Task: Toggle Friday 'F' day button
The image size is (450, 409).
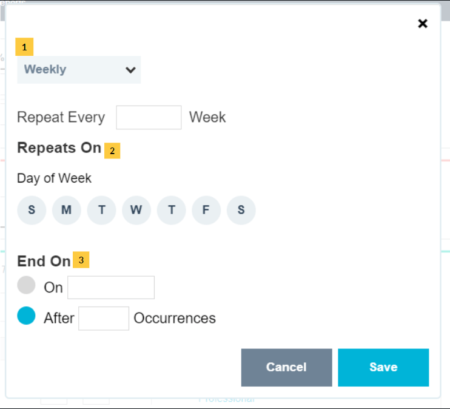Action: click(206, 211)
